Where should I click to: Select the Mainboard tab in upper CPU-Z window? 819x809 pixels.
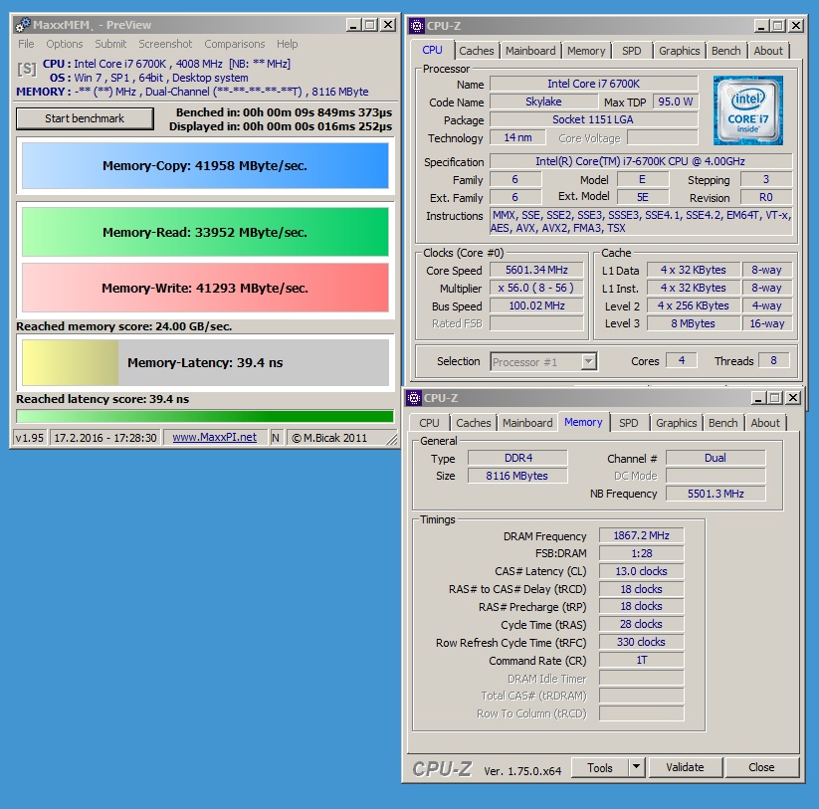[530, 51]
